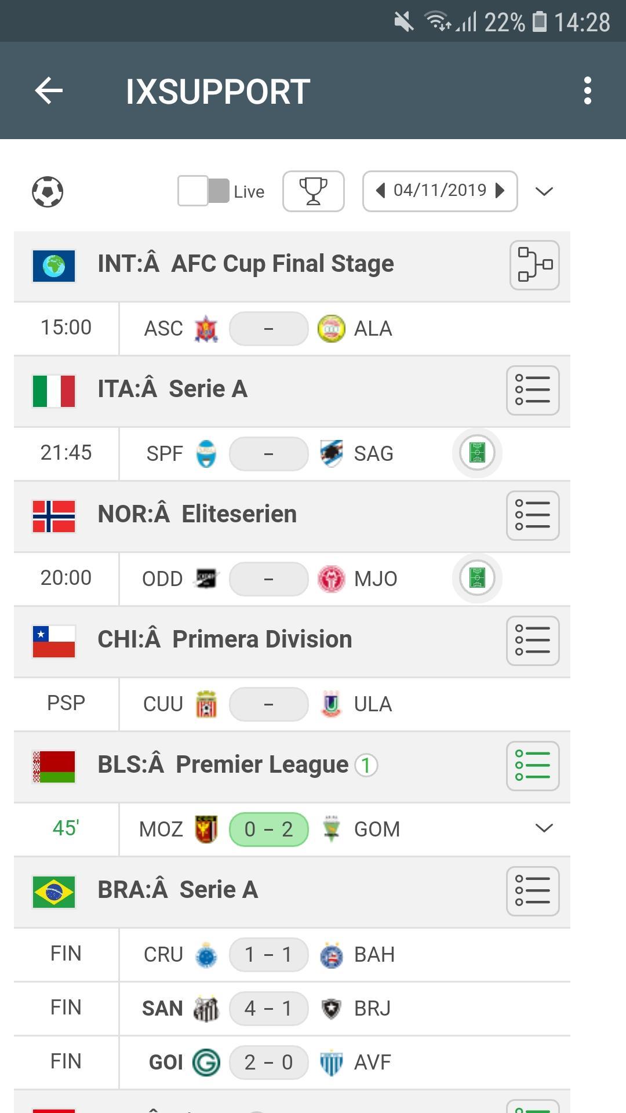Open the 4 - 1 SAN-BRJ score
The image size is (626, 1113).
(268, 1009)
